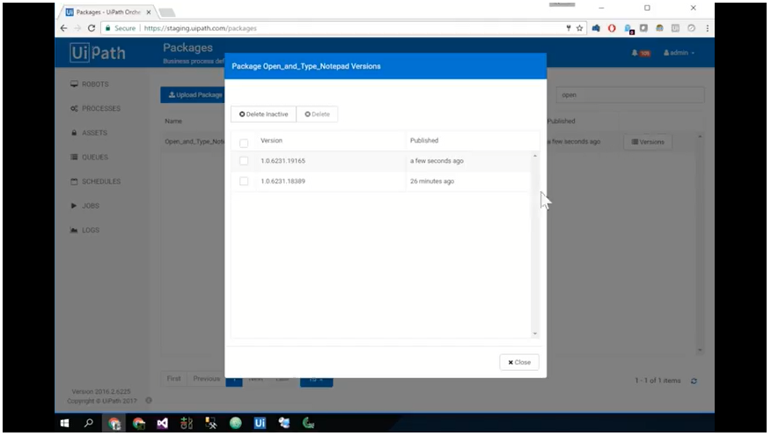
Task: Click the address bar URL staging.uipath.com/packages
Action: point(200,28)
